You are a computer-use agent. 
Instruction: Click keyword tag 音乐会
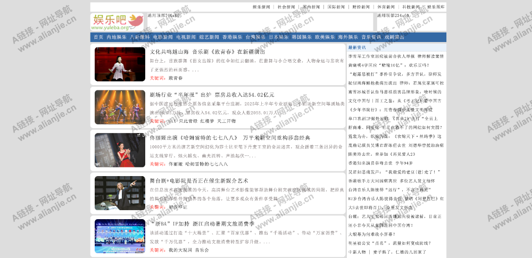[x=202, y=250]
